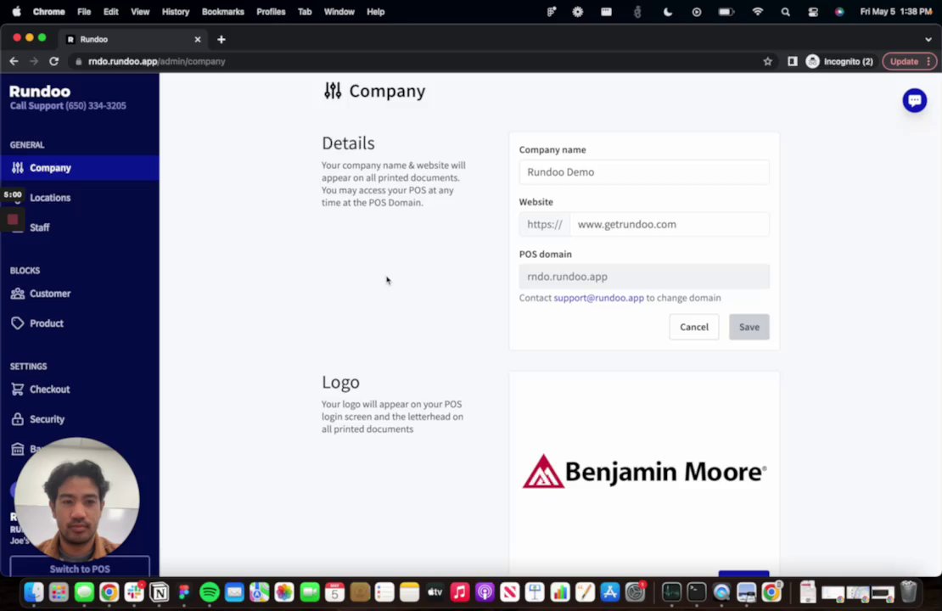Click the support@rundoo.app email link
The image size is (942, 611).
point(598,298)
